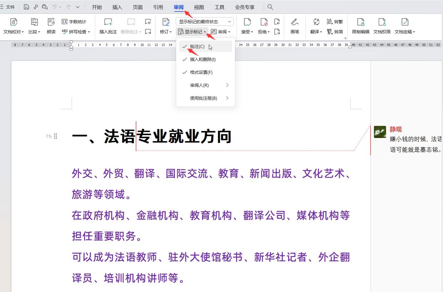Click the next comment icon
The image size is (443, 292).
point(148,32)
